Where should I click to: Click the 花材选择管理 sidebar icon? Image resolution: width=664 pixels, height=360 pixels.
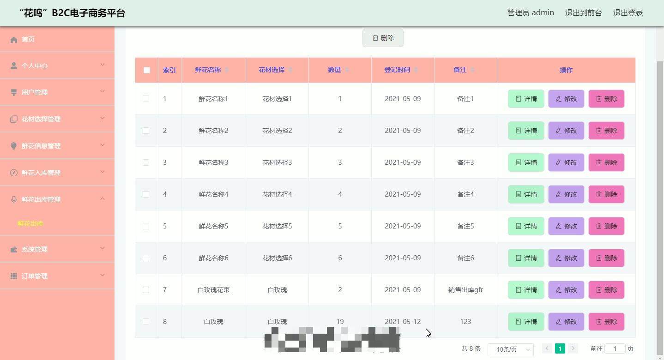(14, 119)
